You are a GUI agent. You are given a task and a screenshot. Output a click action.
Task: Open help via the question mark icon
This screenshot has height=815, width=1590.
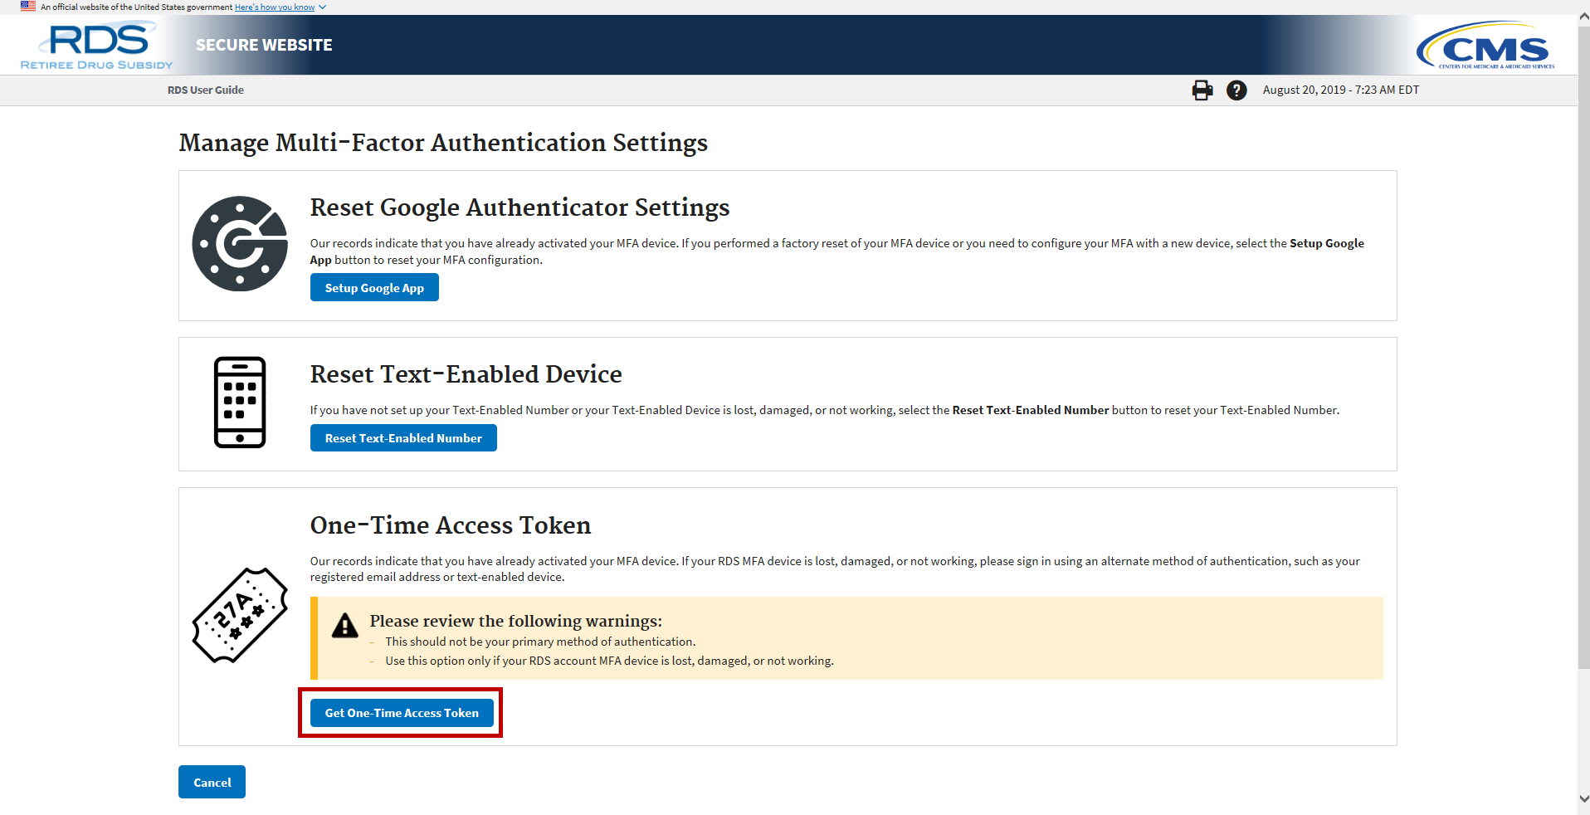[1236, 90]
